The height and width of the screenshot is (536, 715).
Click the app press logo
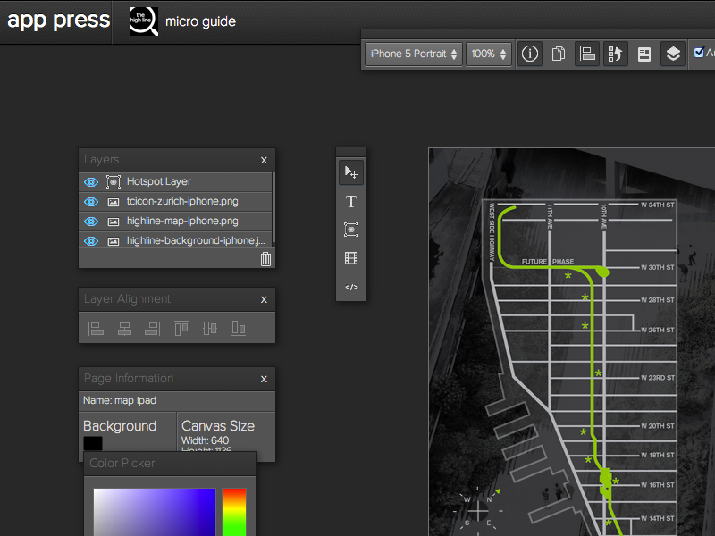[x=59, y=21]
